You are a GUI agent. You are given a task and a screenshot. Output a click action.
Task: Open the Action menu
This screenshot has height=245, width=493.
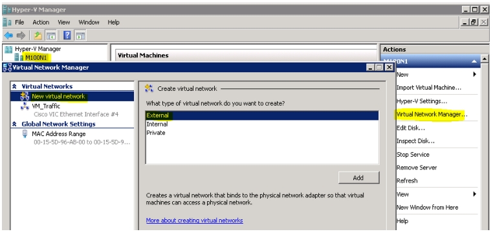point(41,23)
